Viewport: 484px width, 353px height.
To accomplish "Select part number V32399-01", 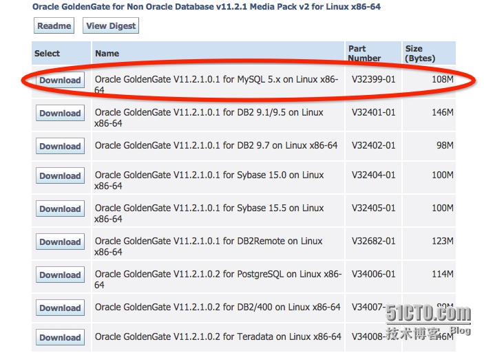I will point(373,79).
